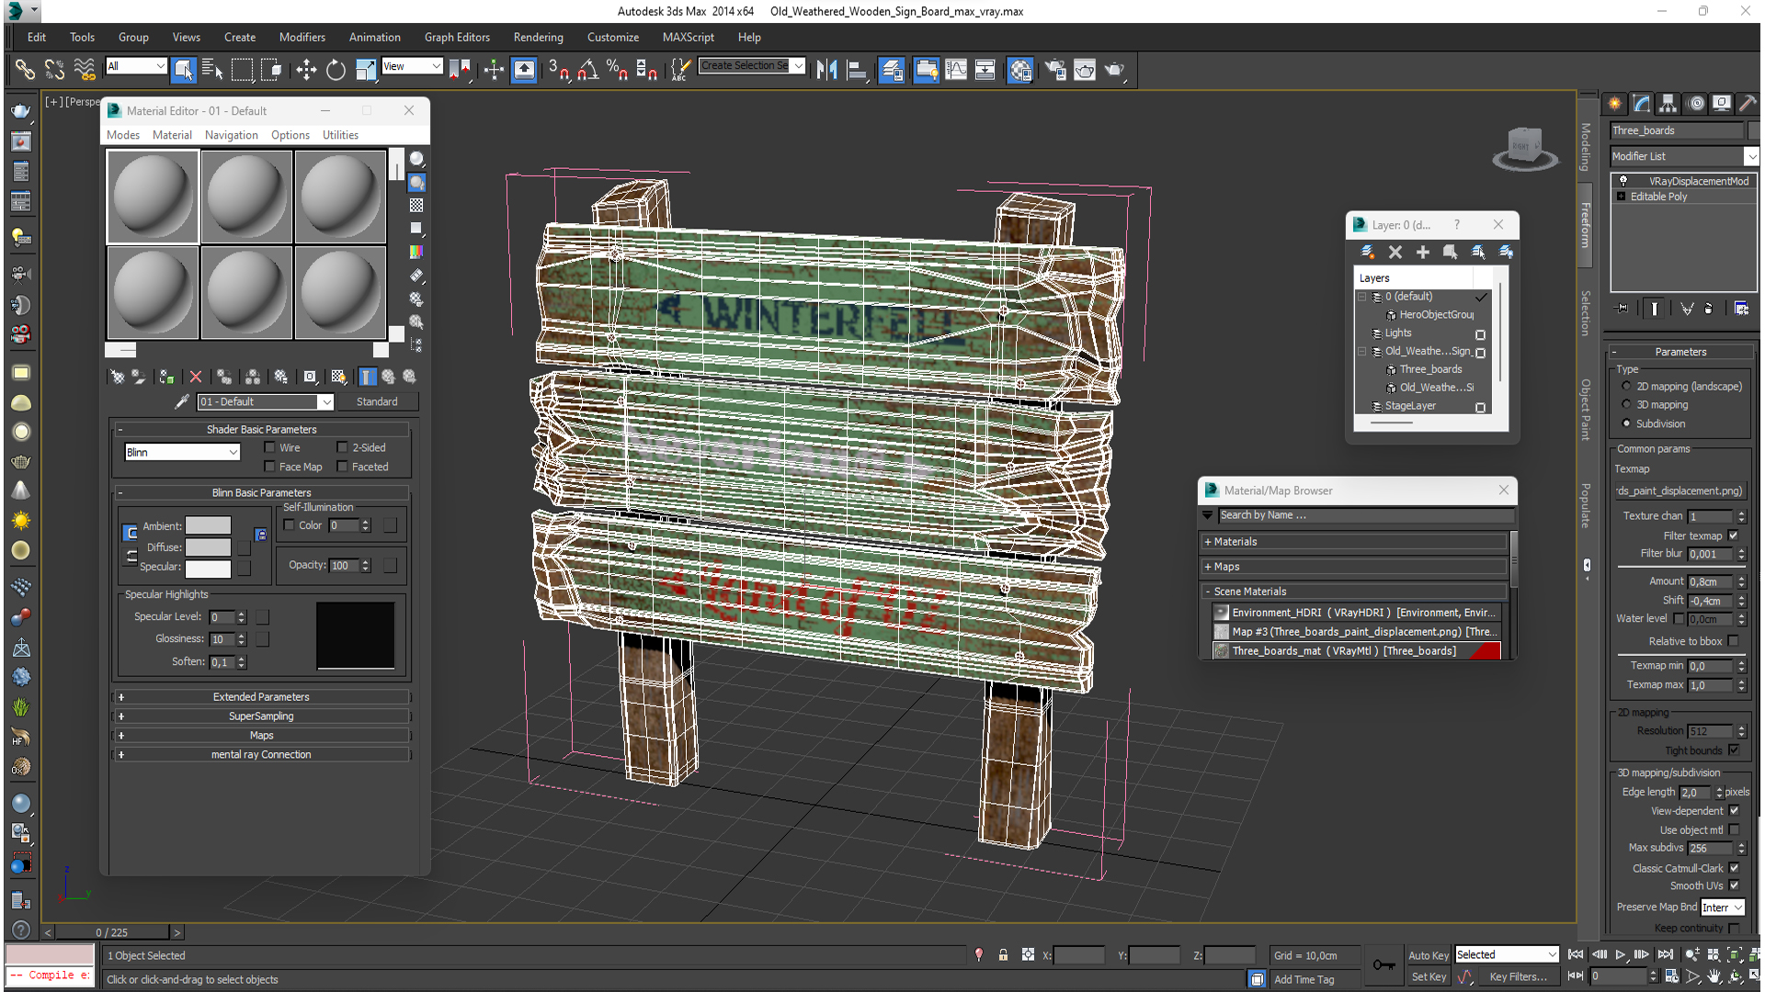The image size is (1765, 992).
Task: Open View reference coordinate dropdown
Action: pyautogui.click(x=412, y=66)
